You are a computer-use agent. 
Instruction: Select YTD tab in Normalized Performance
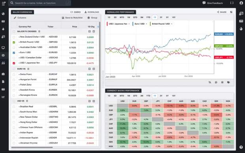click(148, 17)
